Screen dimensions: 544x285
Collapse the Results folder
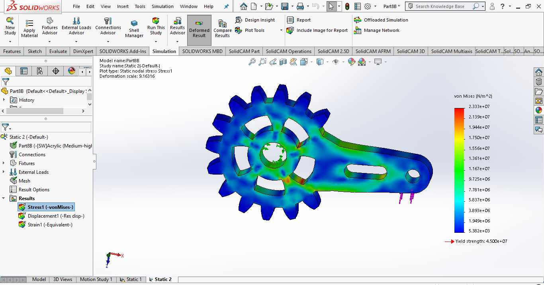[x=4, y=198]
